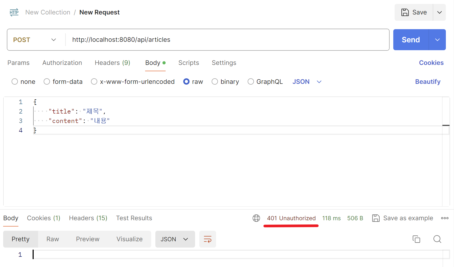454x267 pixels.
Task: Click the floppy disk Save icon
Action: (x=405, y=12)
